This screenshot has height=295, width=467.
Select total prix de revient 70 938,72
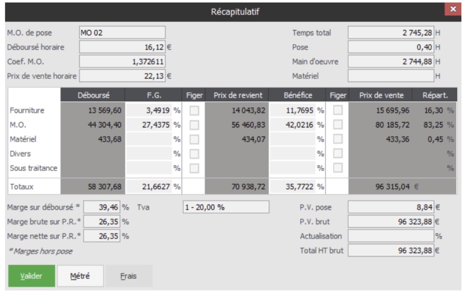pyautogui.click(x=248, y=187)
